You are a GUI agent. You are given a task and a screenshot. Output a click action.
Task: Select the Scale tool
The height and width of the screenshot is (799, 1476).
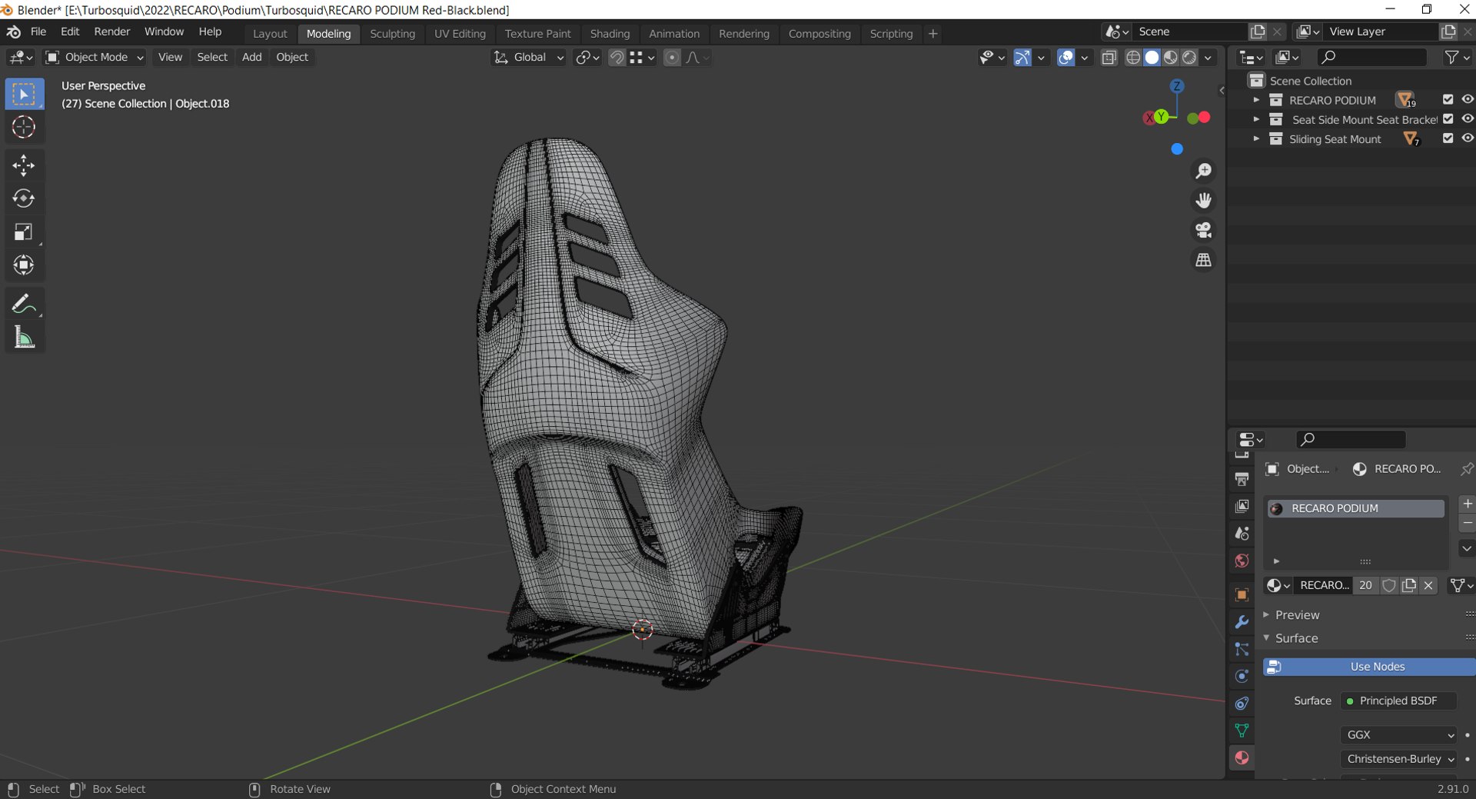[24, 231]
